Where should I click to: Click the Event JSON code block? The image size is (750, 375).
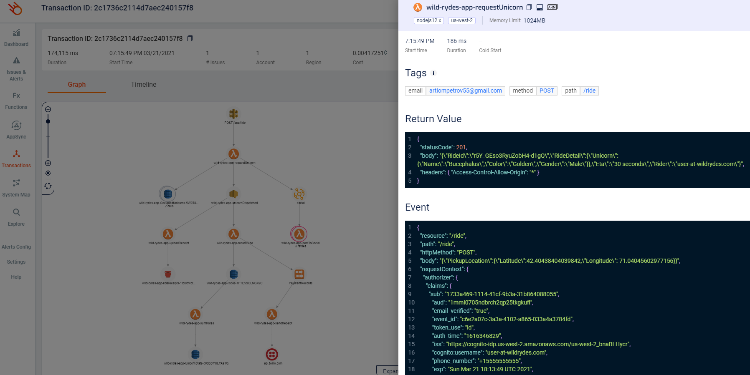tap(578, 298)
